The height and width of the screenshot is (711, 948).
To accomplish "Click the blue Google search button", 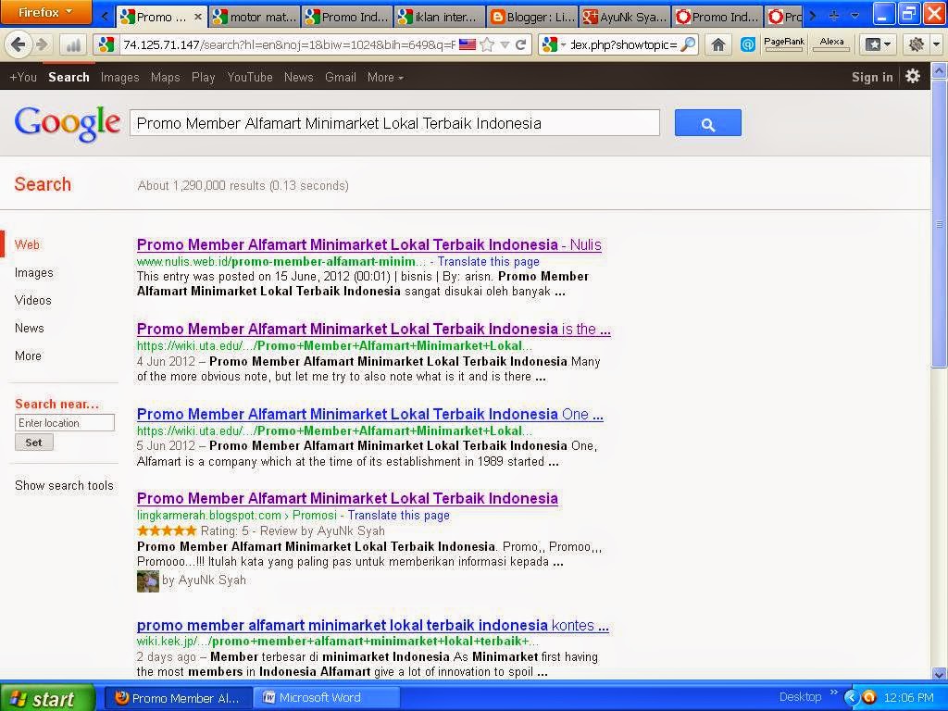I will tap(707, 123).
